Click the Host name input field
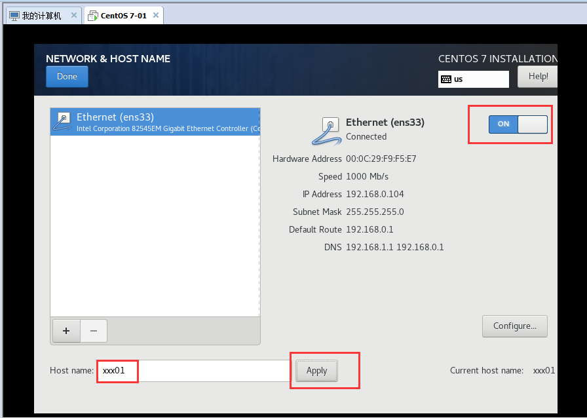This screenshot has width=587, height=418. pos(194,371)
